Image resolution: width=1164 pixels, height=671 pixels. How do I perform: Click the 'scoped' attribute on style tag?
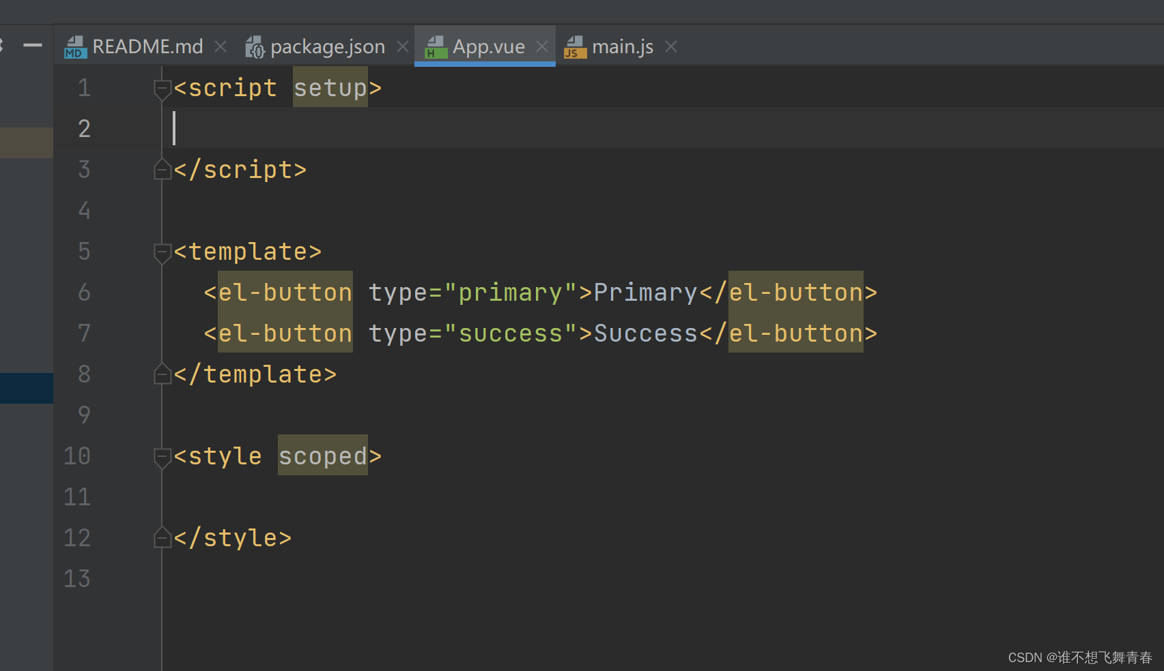(x=323, y=456)
